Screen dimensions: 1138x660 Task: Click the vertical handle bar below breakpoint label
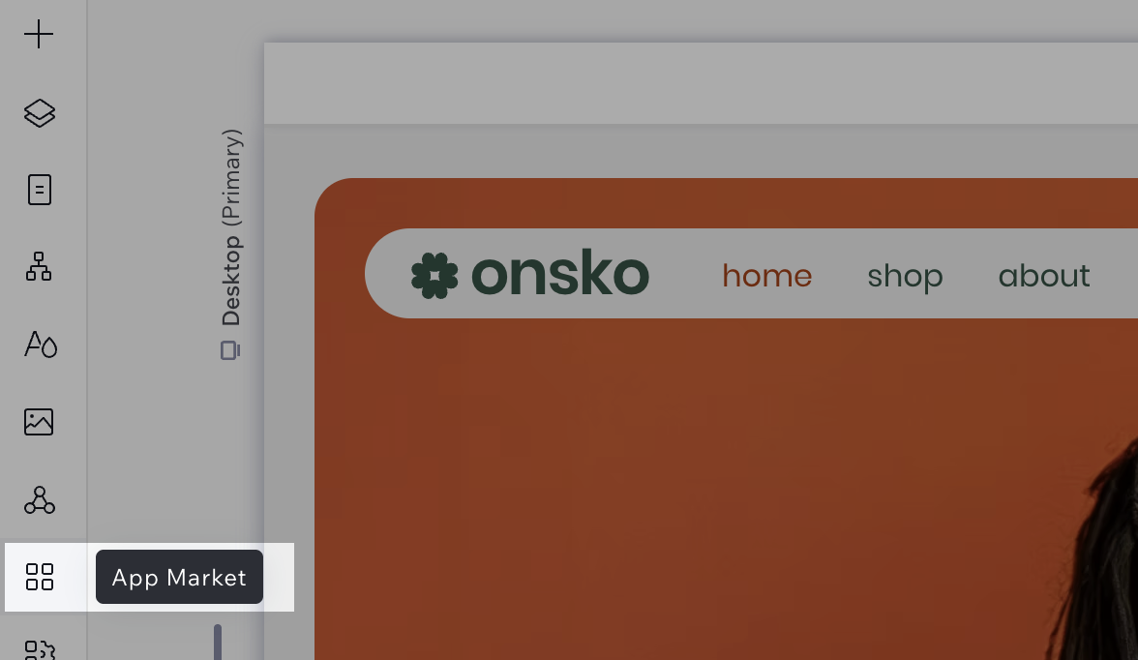click(x=217, y=642)
